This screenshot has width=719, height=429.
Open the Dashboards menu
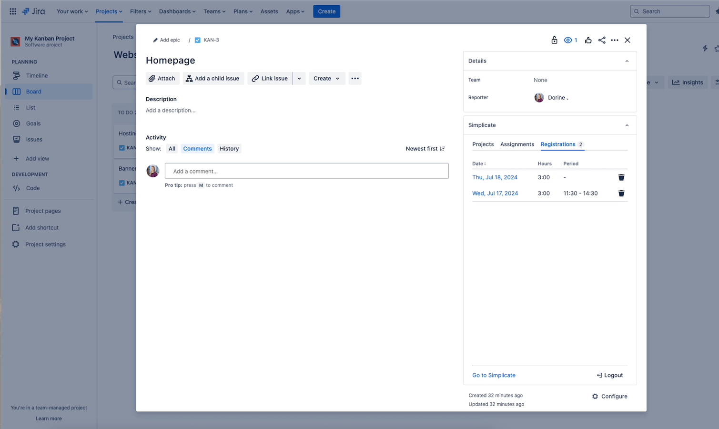click(x=177, y=11)
